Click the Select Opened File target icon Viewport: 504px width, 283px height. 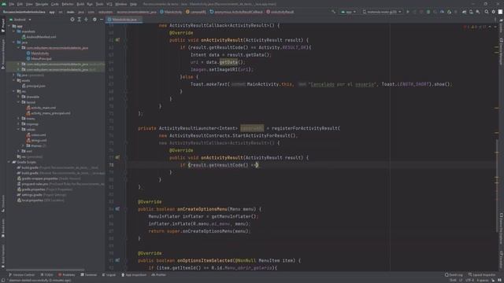point(72,20)
